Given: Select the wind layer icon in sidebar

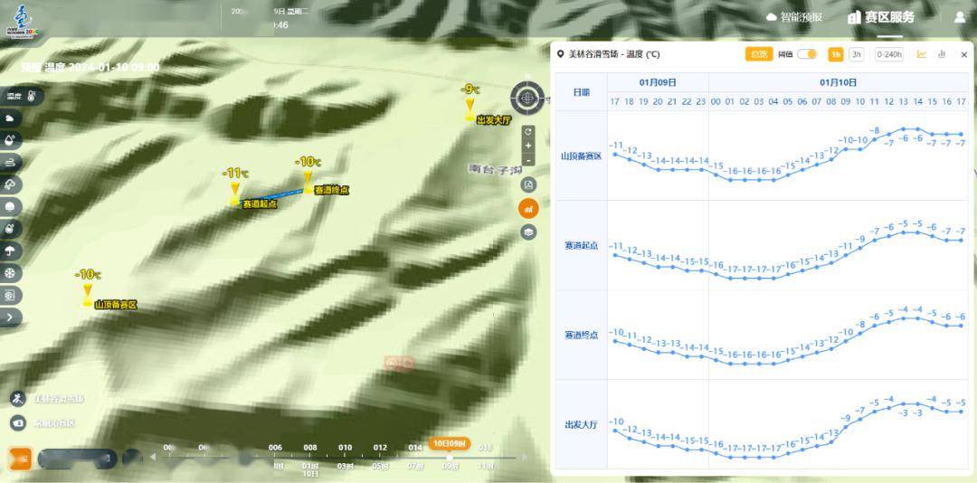Looking at the screenshot, I should [x=11, y=162].
